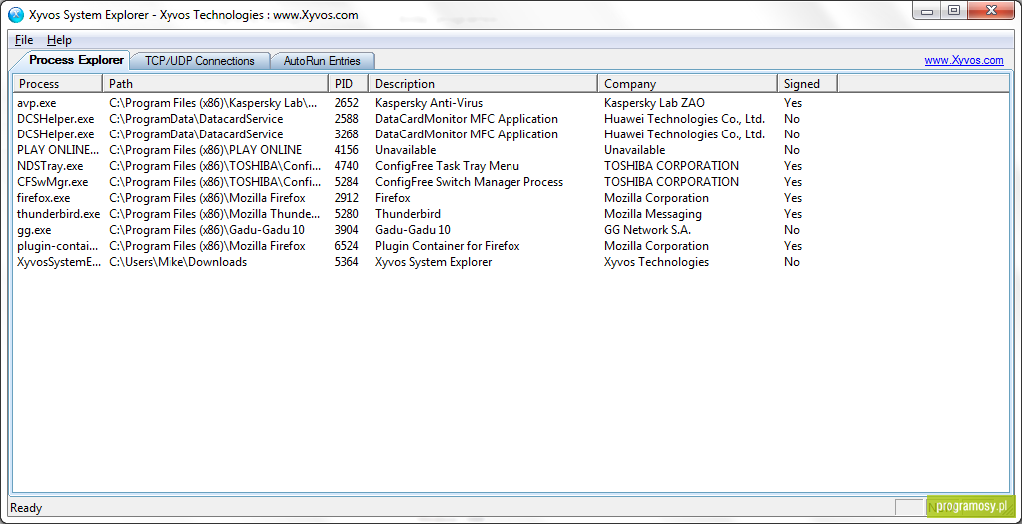
Task: Click the Xyvos System Explorer description
Action: 434,262
